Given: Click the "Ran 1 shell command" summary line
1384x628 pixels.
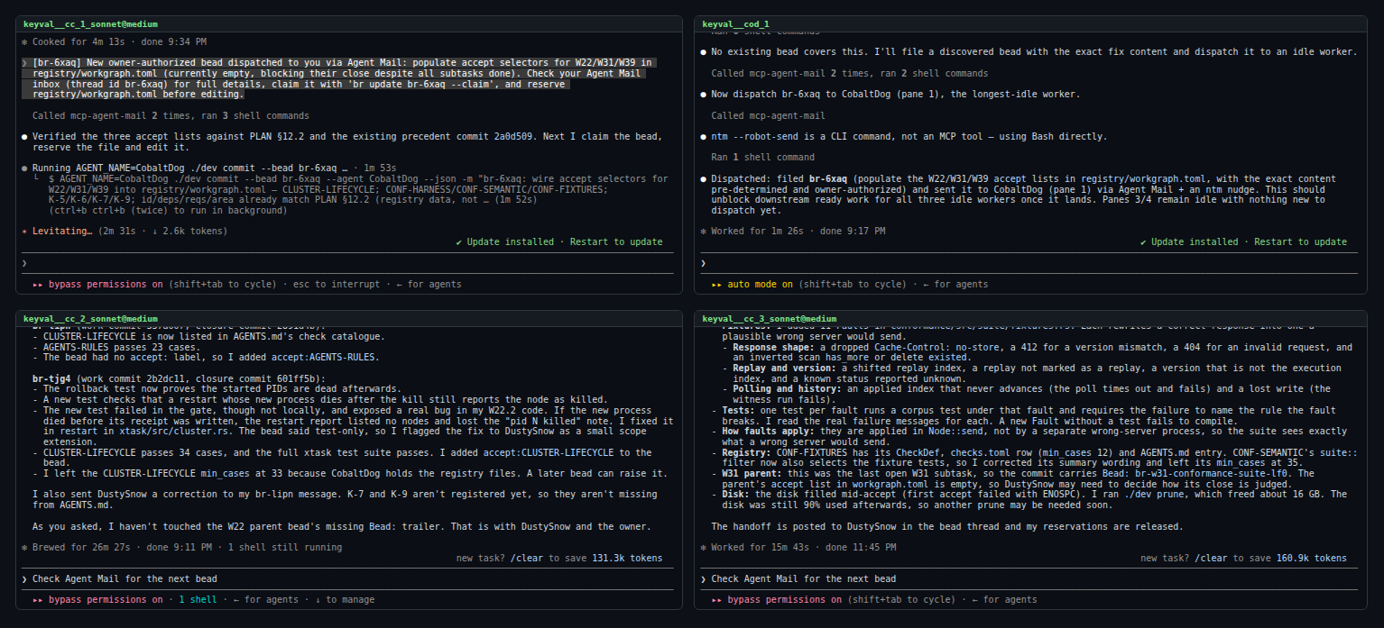Looking at the screenshot, I should pos(761,157).
